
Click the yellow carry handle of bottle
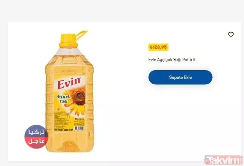pyautogui.click(x=81, y=35)
